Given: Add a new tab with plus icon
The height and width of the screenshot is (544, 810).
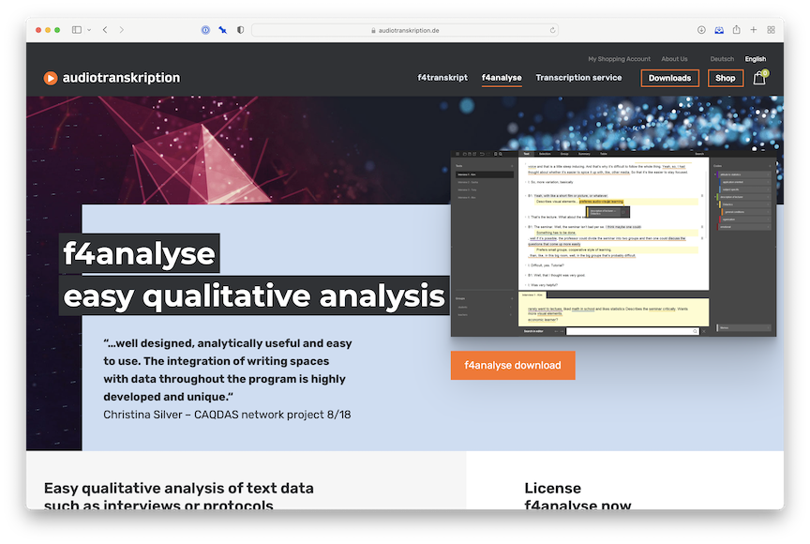Looking at the screenshot, I should coord(754,30).
